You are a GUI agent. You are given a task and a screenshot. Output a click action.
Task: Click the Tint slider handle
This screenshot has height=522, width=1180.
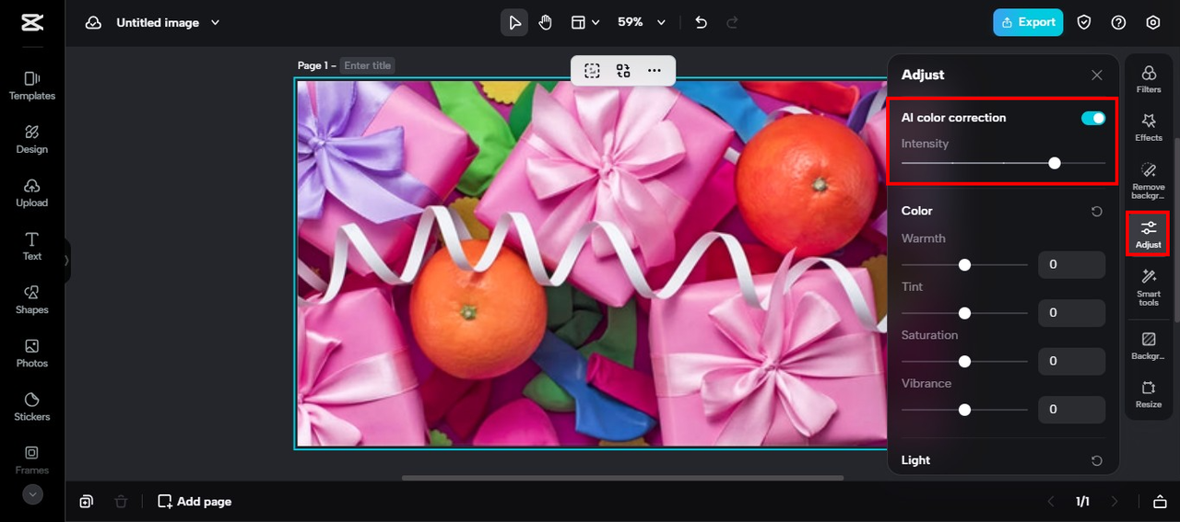click(964, 313)
